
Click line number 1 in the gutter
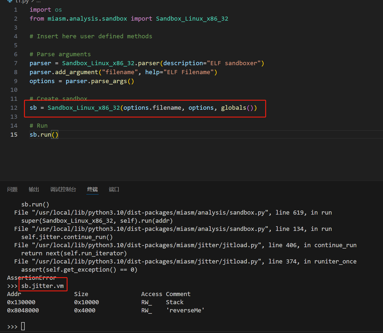pos(16,10)
